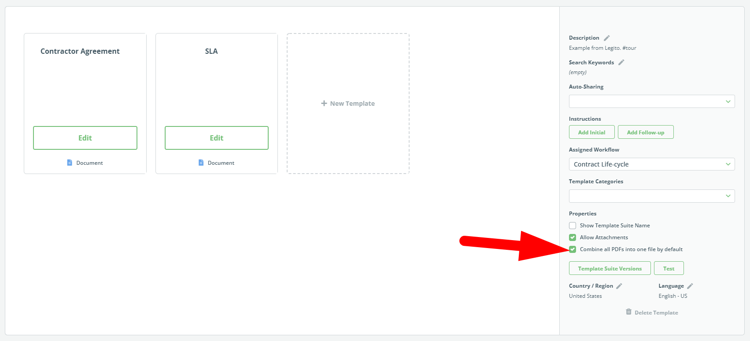Uncheck Allow Attachments
Viewport: 750px width, 341px height.
pyautogui.click(x=573, y=237)
